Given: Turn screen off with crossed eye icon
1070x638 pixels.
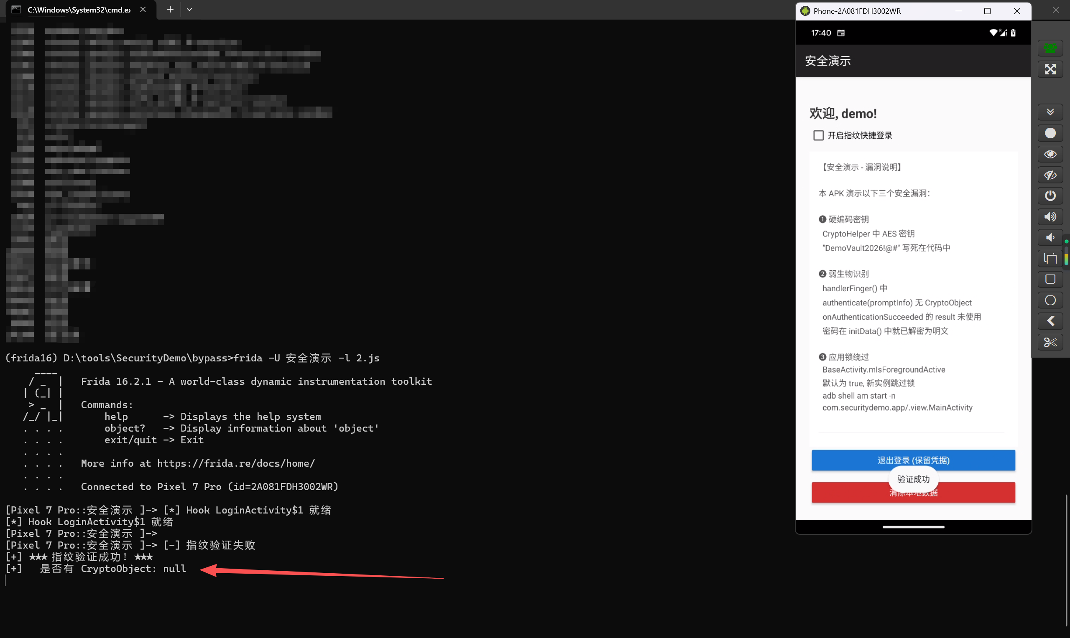Looking at the screenshot, I should pos(1050,175).
